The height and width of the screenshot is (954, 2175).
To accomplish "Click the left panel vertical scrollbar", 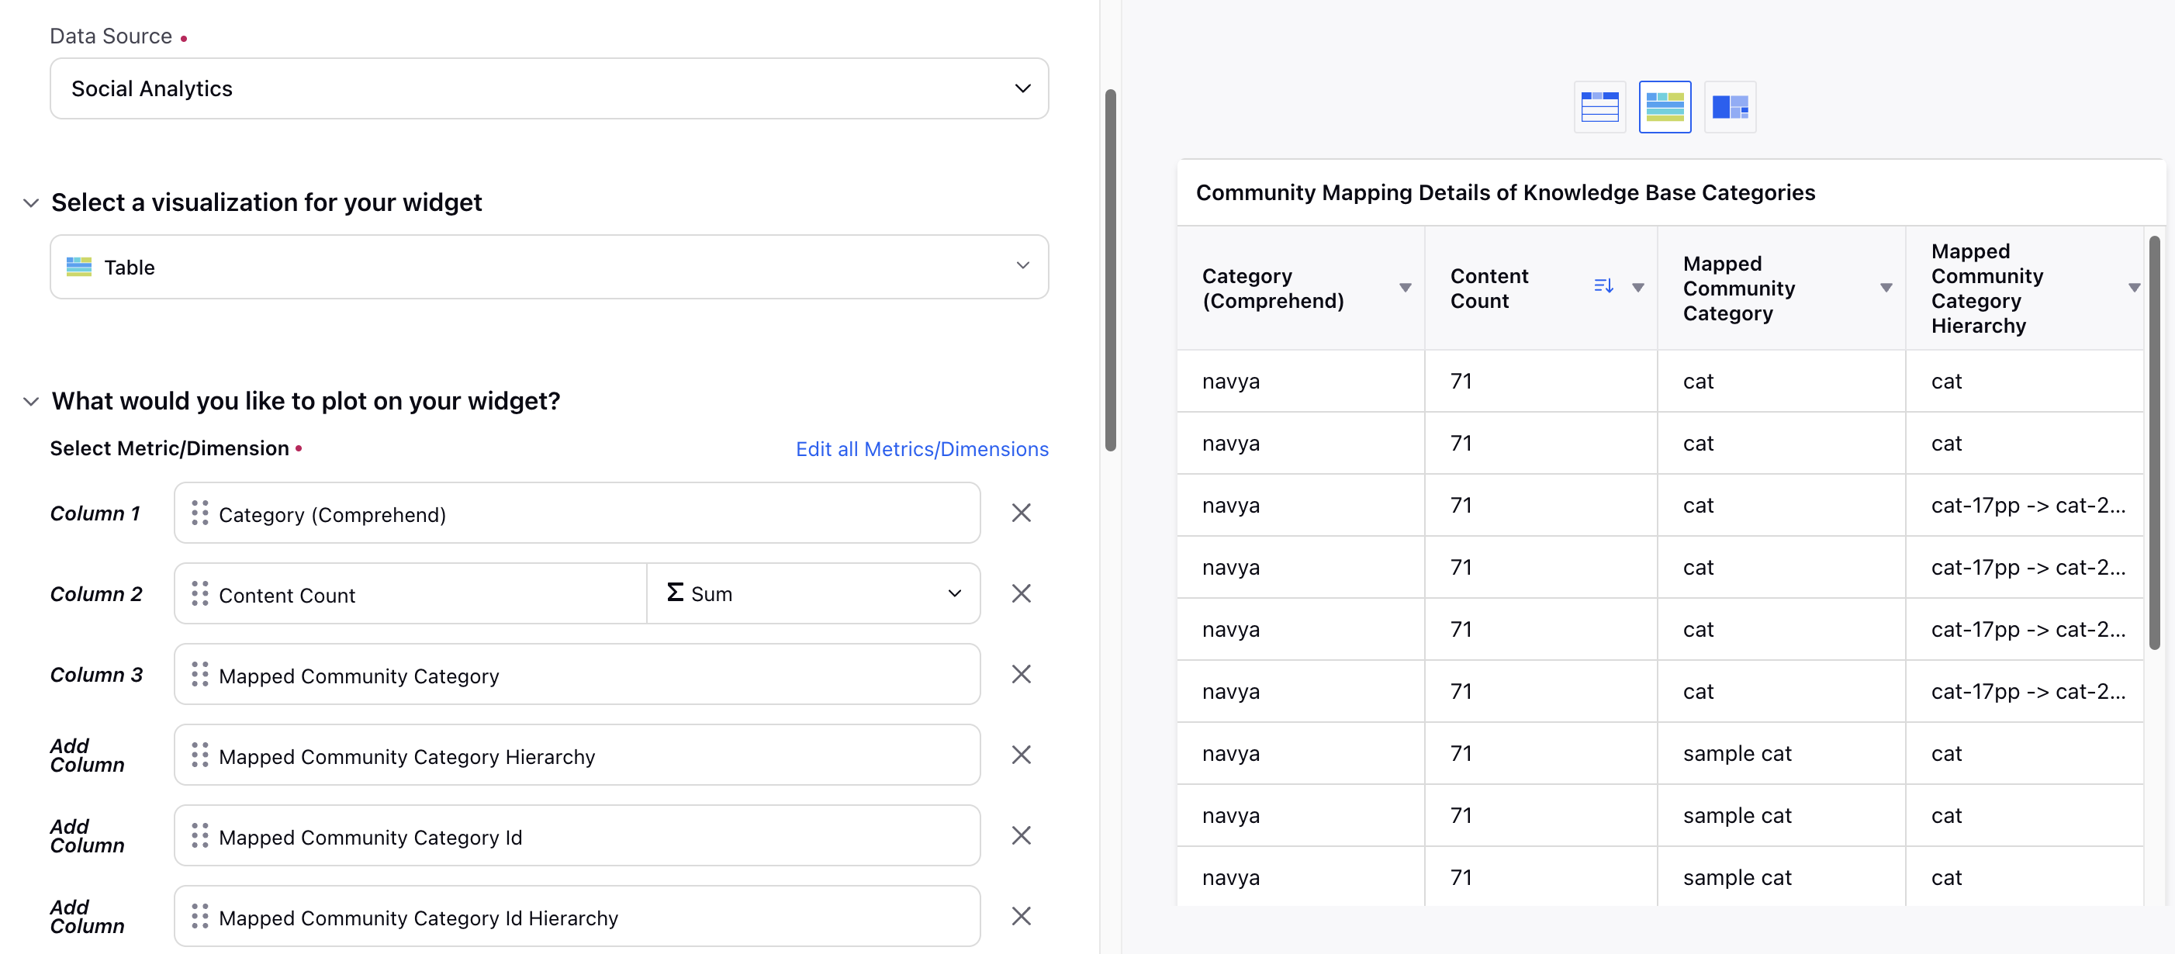I will [x=1110, y=270].
